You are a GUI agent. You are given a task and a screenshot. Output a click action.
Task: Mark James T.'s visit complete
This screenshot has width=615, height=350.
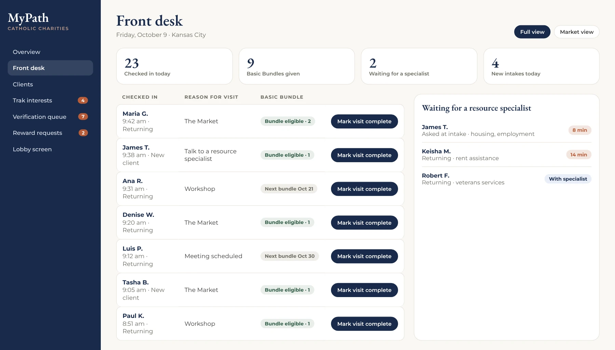pyautogui.click(x=364, y=155)
